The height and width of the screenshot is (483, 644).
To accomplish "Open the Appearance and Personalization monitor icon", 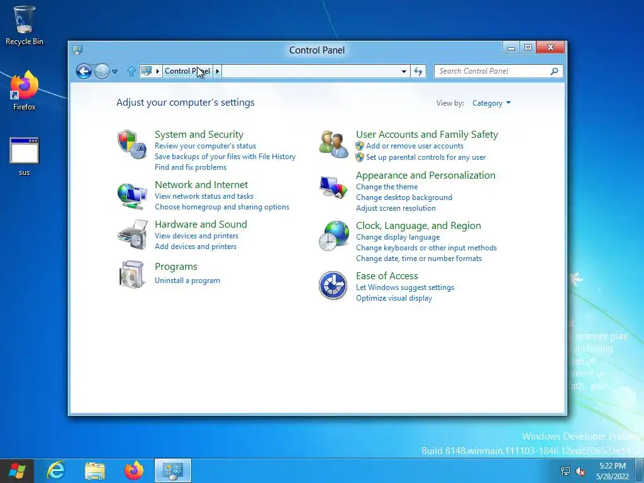I will pos(333,187).
